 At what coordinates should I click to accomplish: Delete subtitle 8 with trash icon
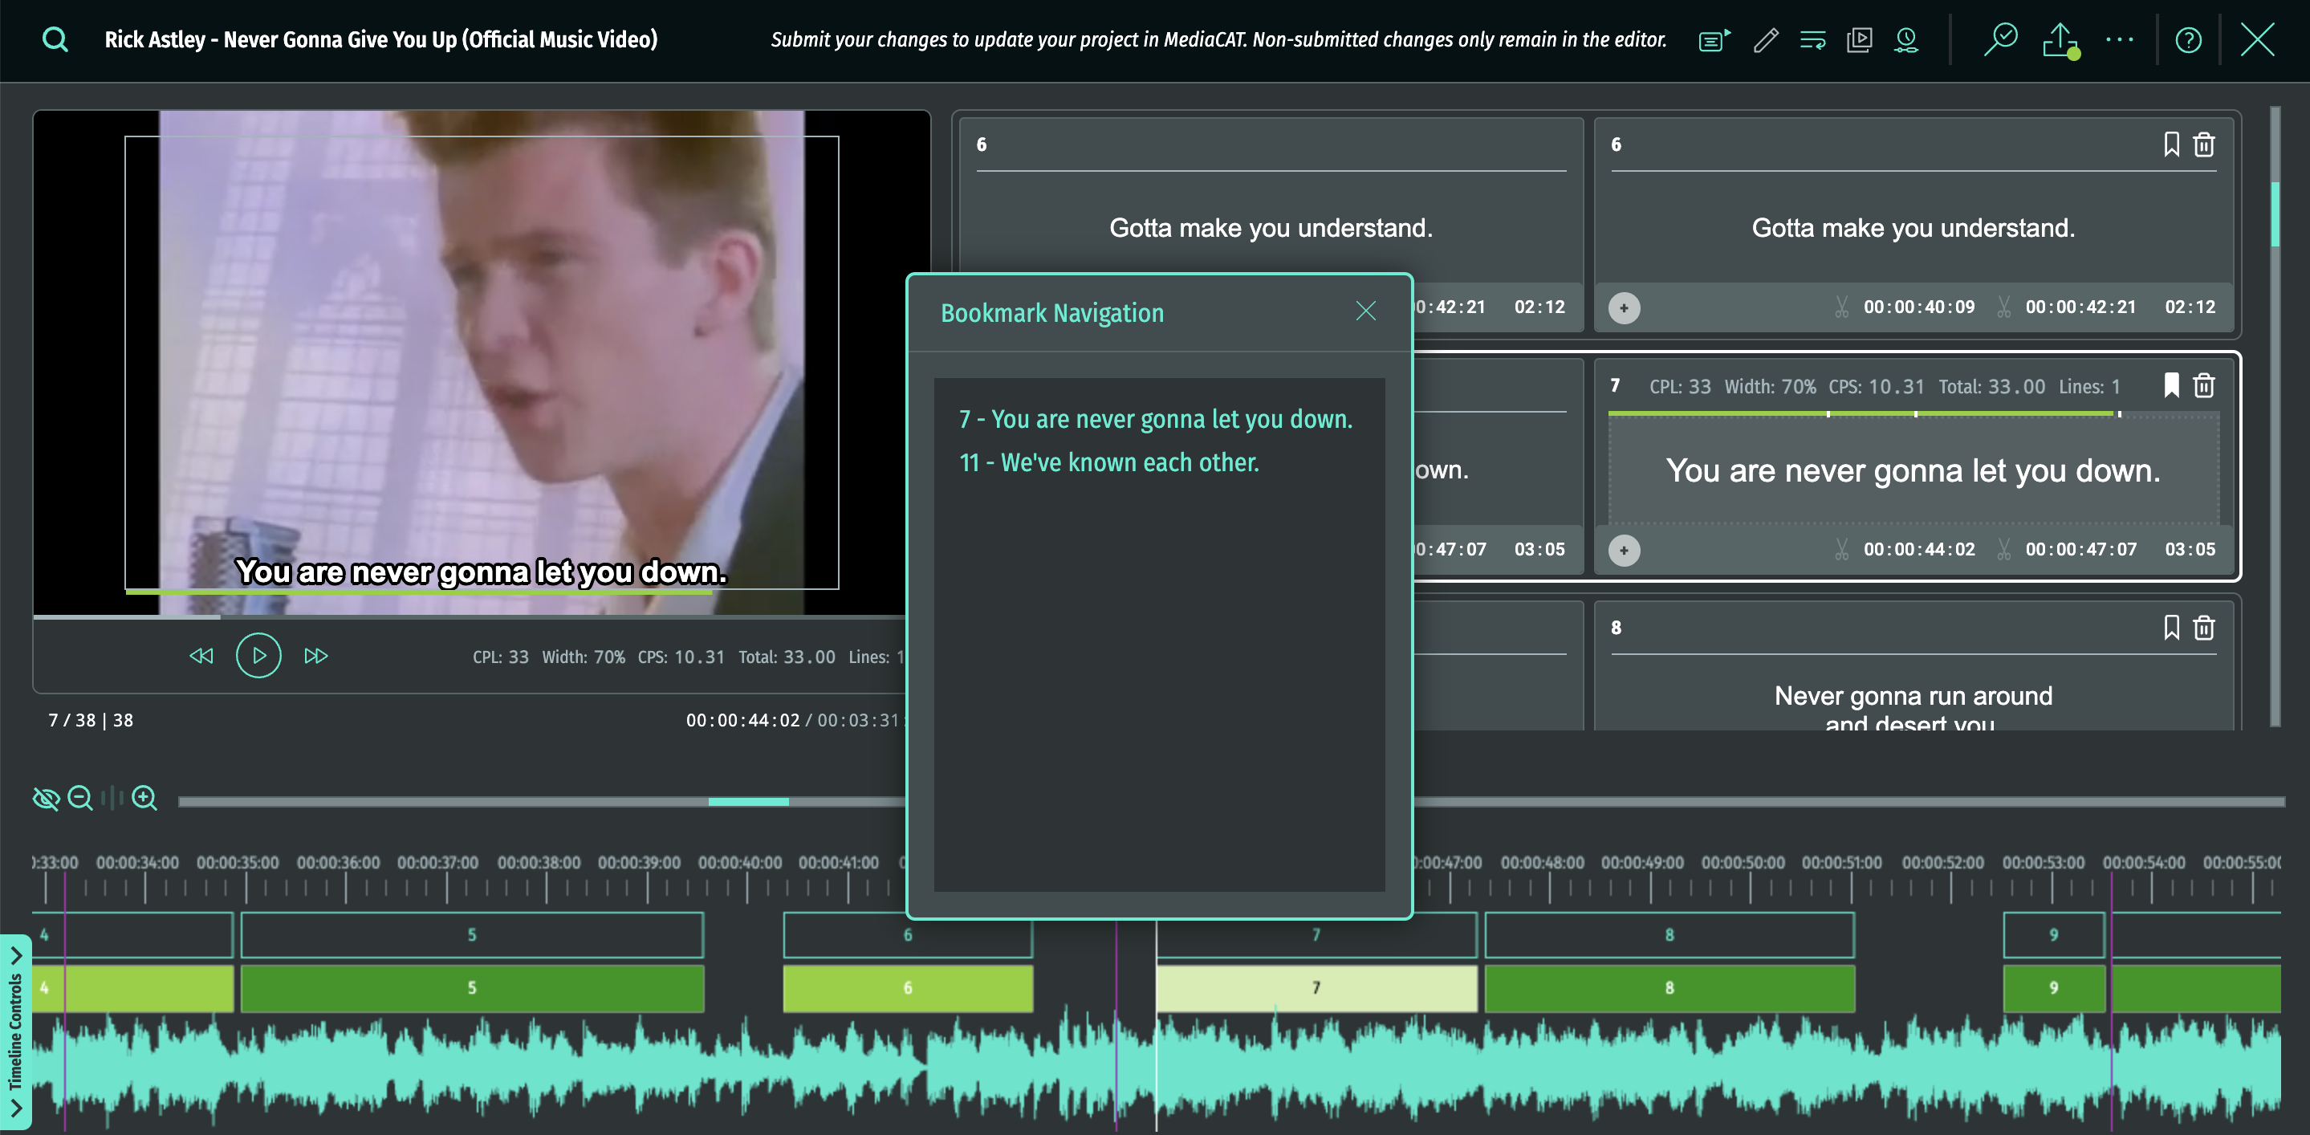pyautogui.click(x=2203, y=628)
